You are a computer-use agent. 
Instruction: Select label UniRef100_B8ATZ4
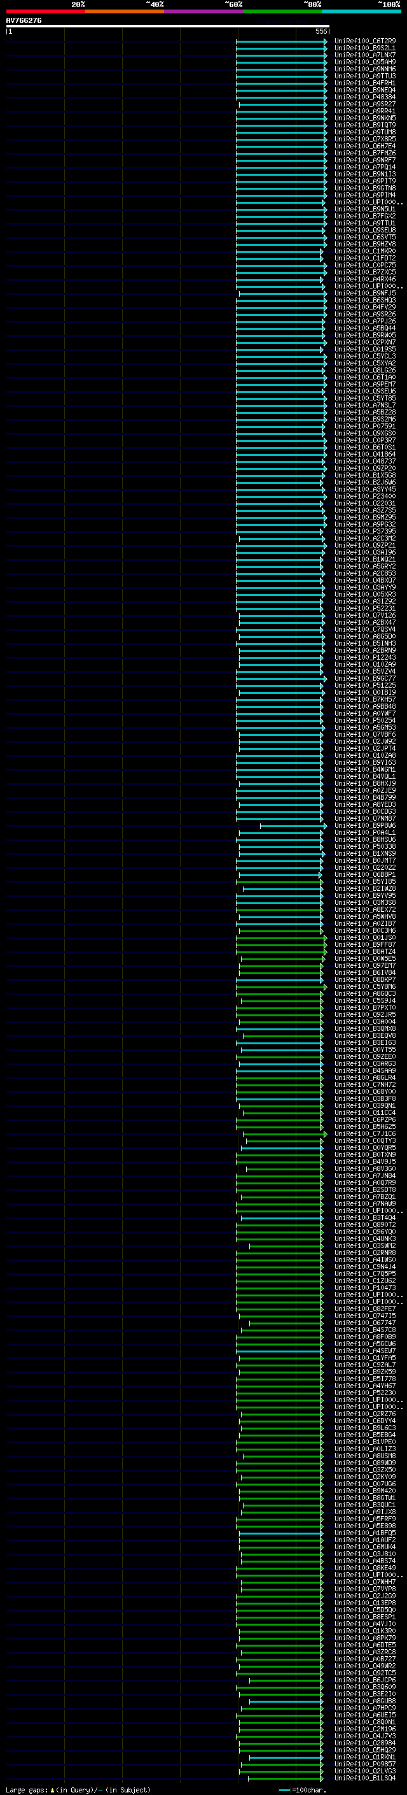(x=364, y=951)
